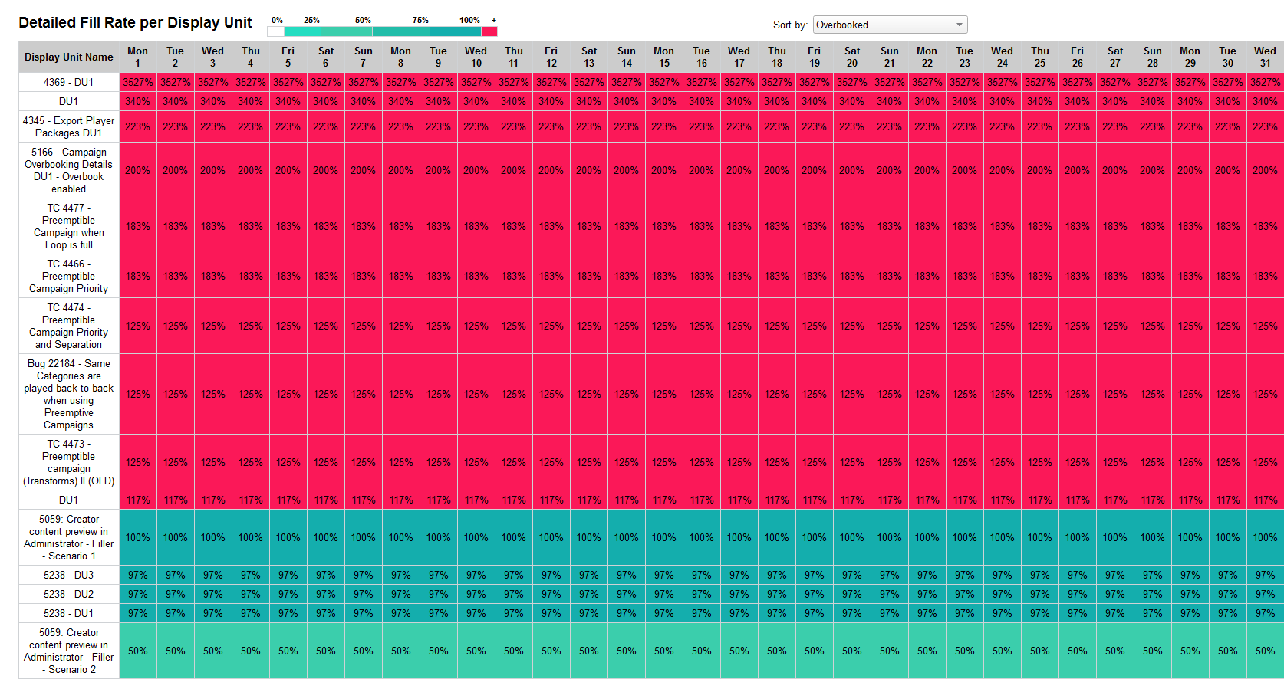Image resolution: width=1284 pixels, height=679 pixels.
Task: Click the Display Unit Name column header
Action: click(x=69, y=57)
